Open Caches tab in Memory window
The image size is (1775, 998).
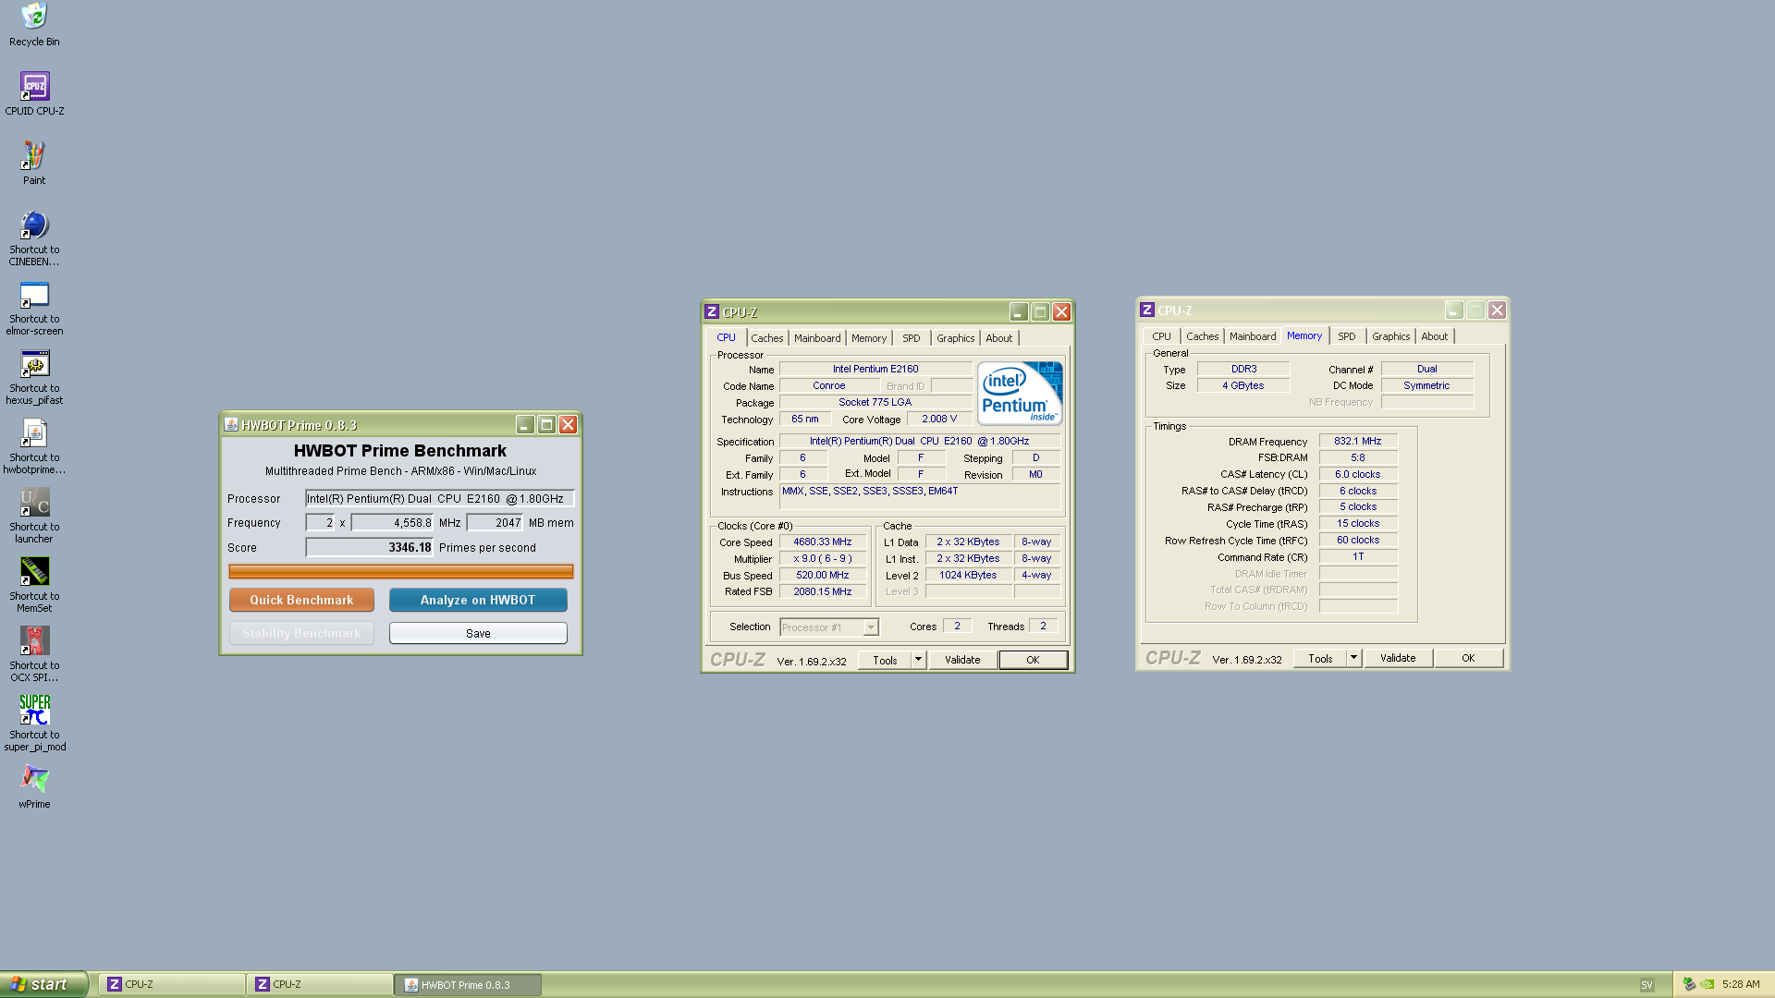1202,336
